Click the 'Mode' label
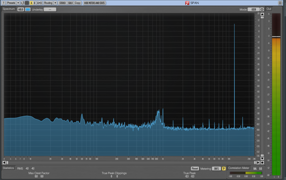 243,9
